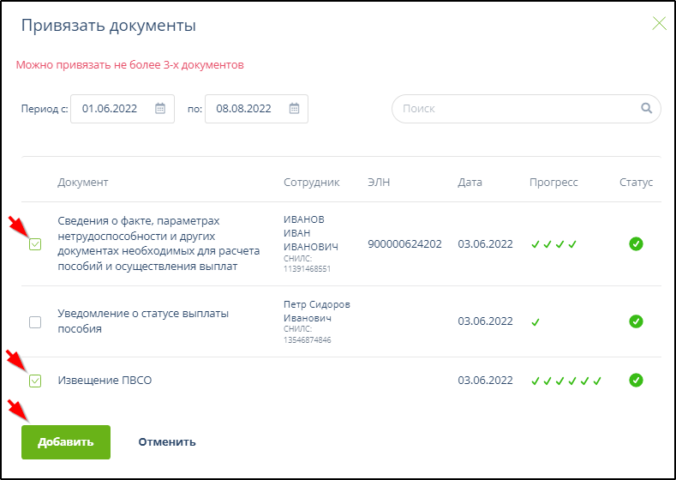
Task: Click progress checkmark of Уведомление row
Action: click(x=535, y=322)
